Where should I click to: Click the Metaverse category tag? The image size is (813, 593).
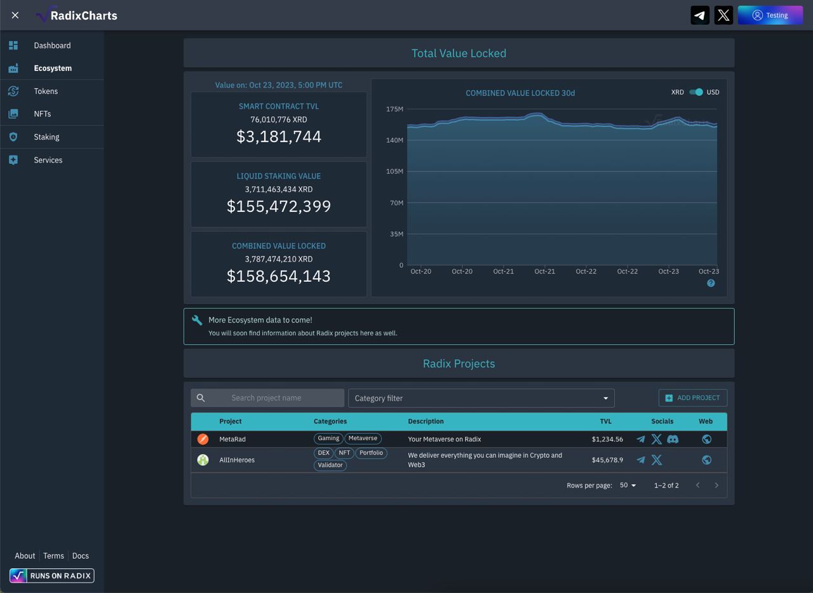(x=363, y=438)
